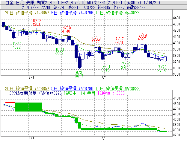Screen dimensions: 187x142
Task: Click the 7/7 3970 high label
Action: [119, 41]
